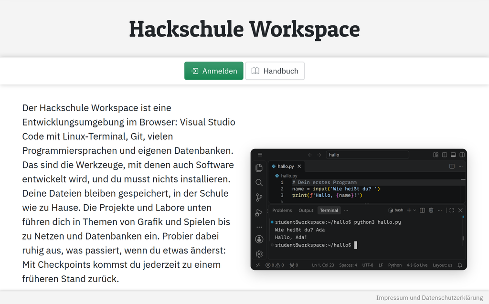Click the activity bar more (...) icon

(259, 227)
